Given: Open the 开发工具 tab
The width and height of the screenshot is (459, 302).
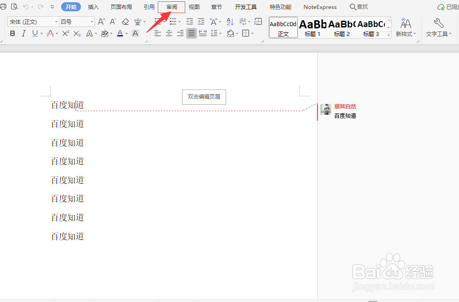Looking at the screenshot, I should pyautogui.click(x=246, y=7).
